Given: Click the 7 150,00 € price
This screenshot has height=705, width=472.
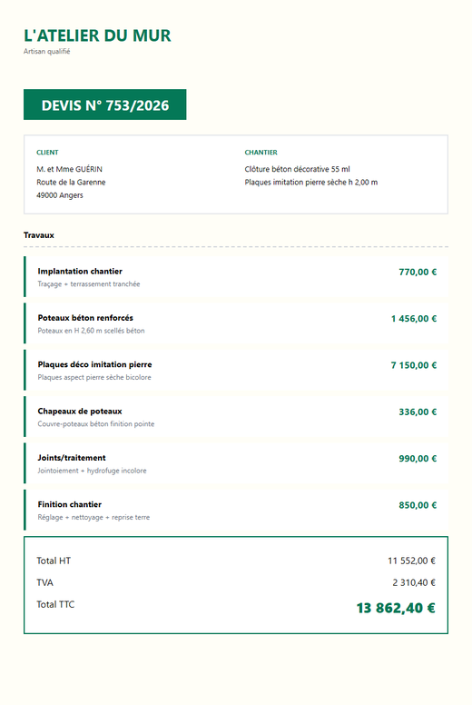Looking at the screenshot, I should pos(414,365).
